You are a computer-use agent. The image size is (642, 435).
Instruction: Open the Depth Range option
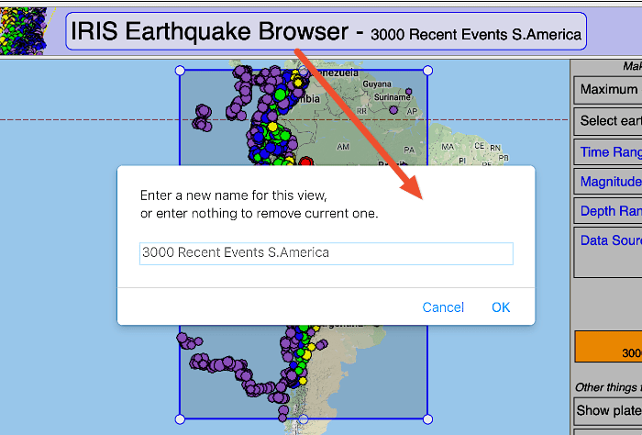(610, 211)
